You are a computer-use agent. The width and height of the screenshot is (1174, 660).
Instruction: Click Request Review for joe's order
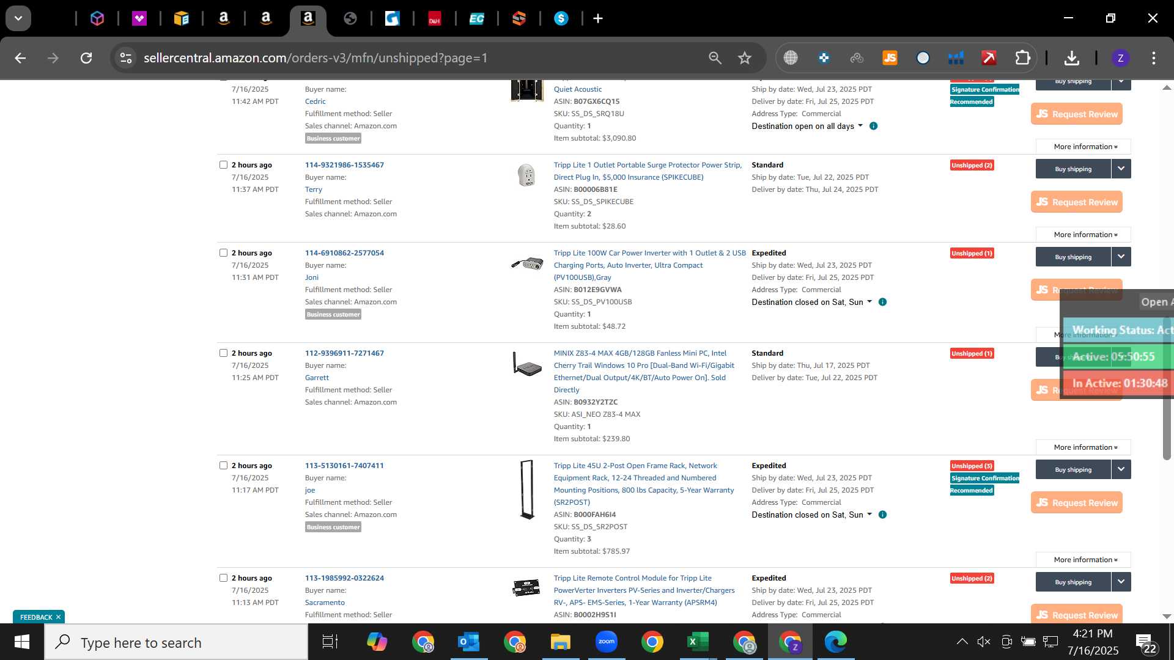click(1077, 502)
